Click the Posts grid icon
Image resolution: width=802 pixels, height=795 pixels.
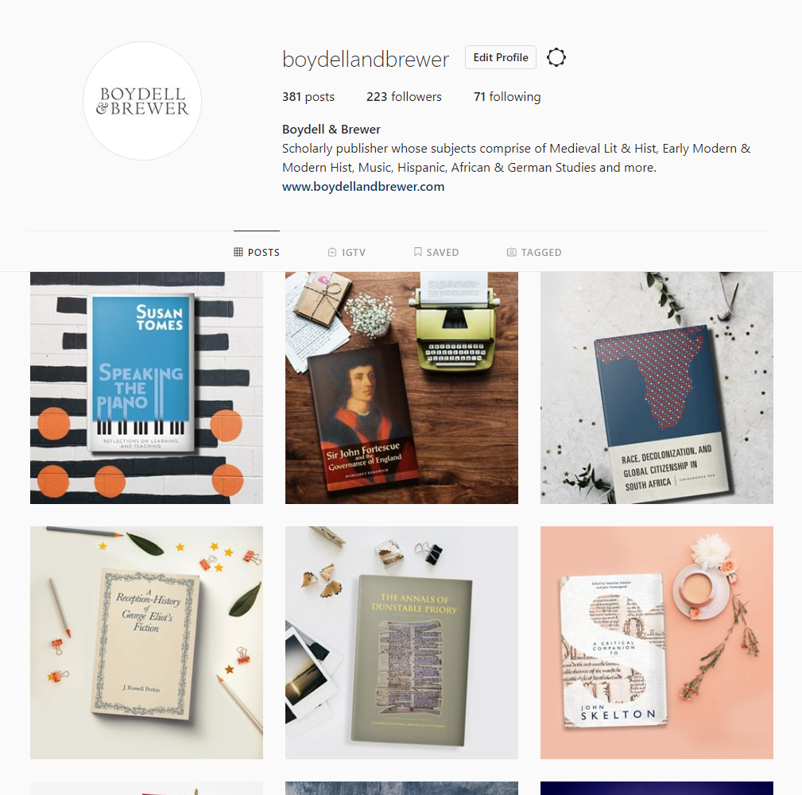[x=238, y=252]
